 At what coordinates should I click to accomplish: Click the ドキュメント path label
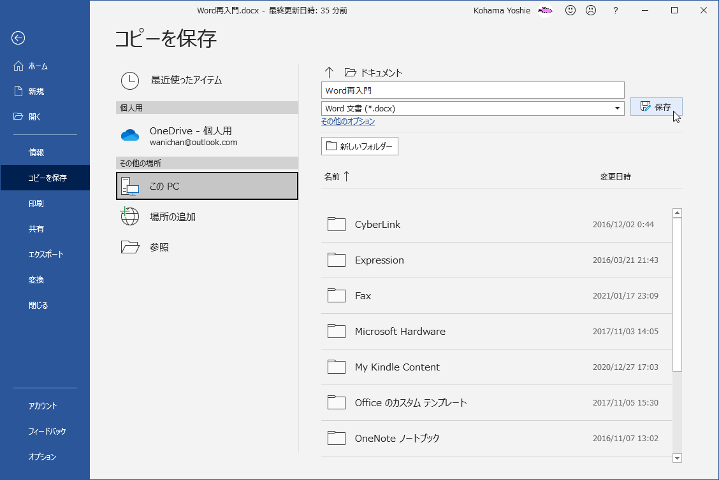coord(382,73)
